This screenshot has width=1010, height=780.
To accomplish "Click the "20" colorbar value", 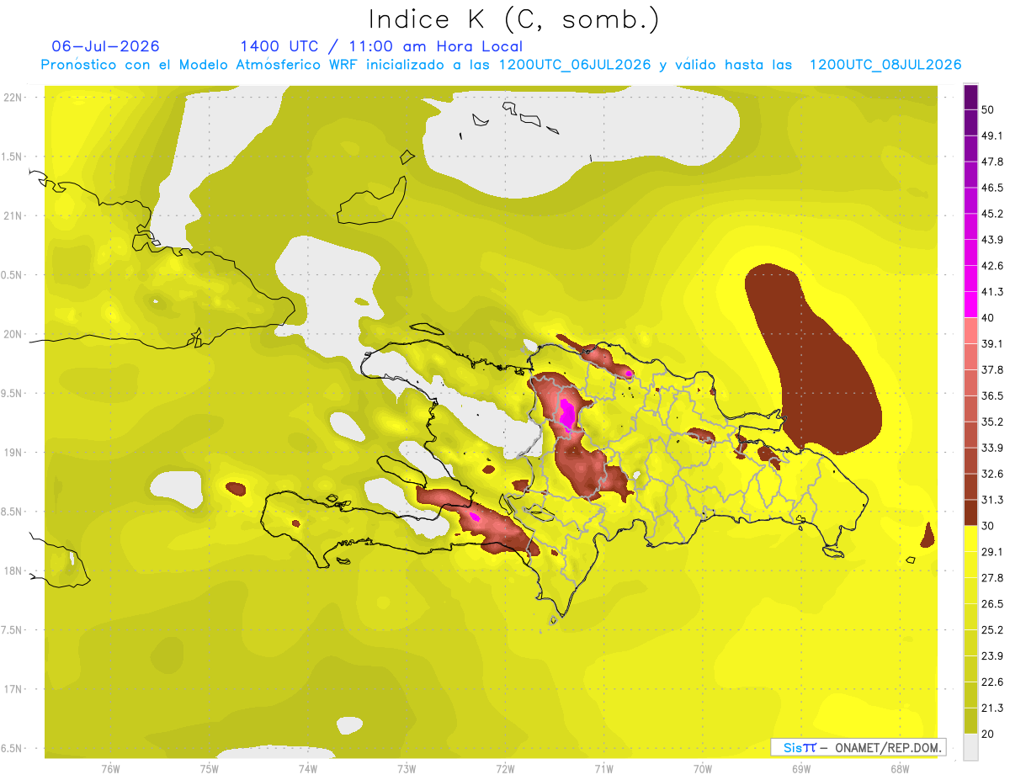I will pos(988,734).
